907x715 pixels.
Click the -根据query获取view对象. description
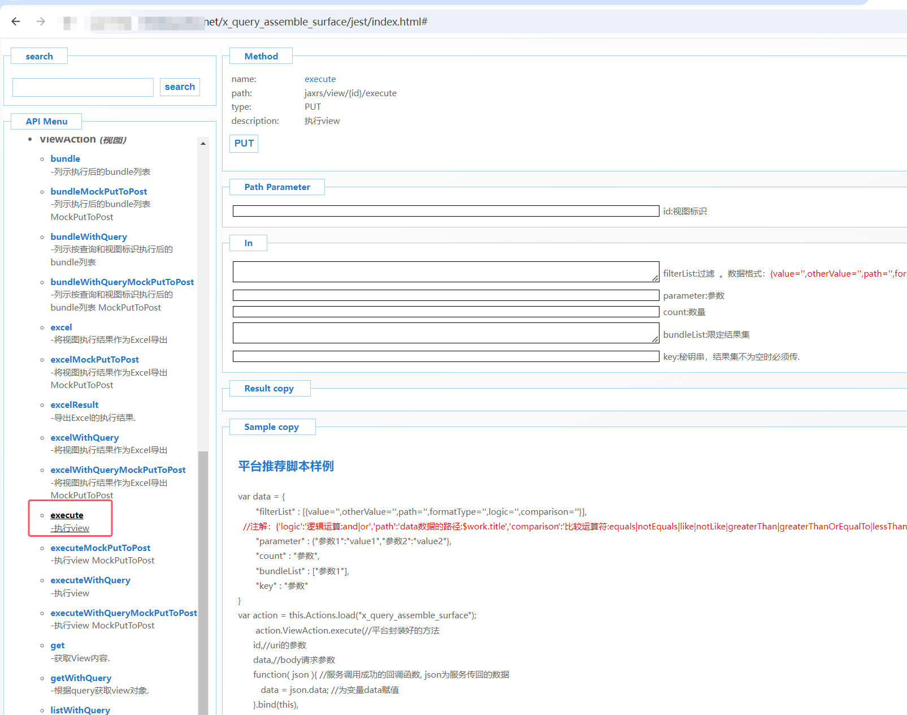tap(100, 691)
